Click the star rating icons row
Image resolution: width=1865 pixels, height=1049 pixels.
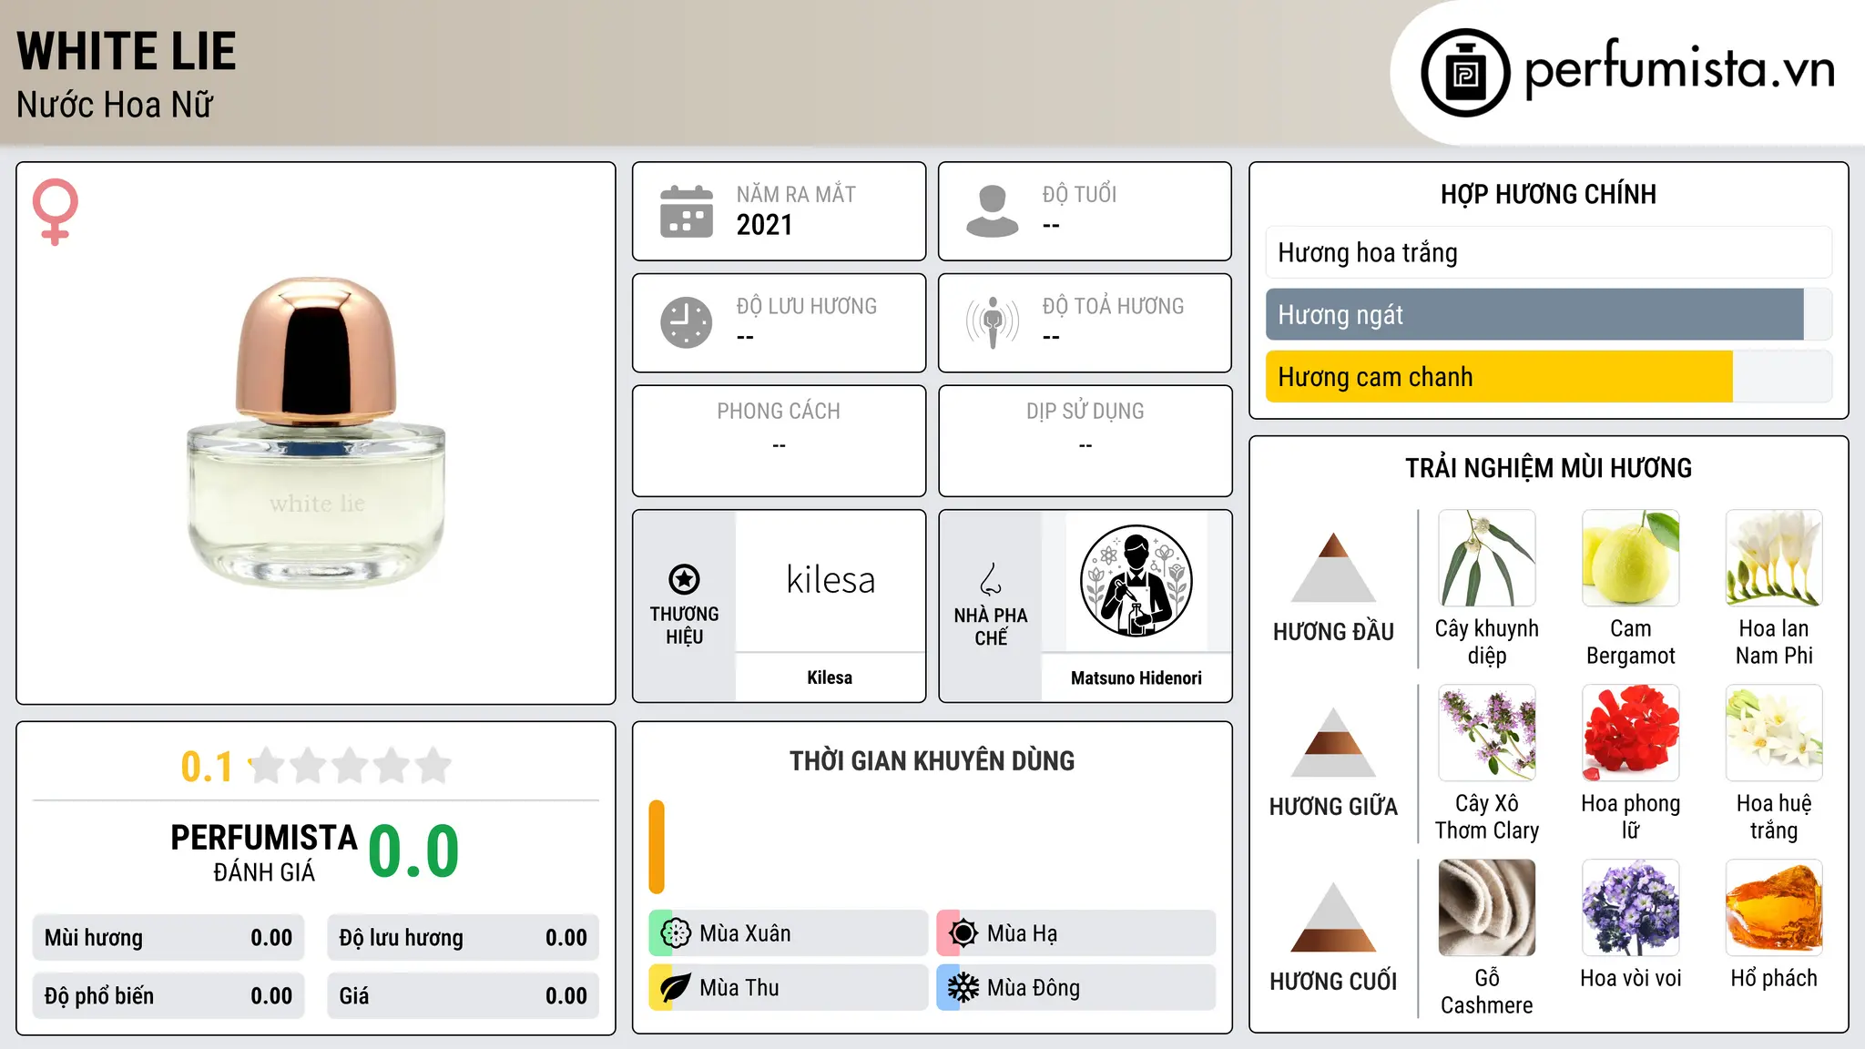pos(351,766)
